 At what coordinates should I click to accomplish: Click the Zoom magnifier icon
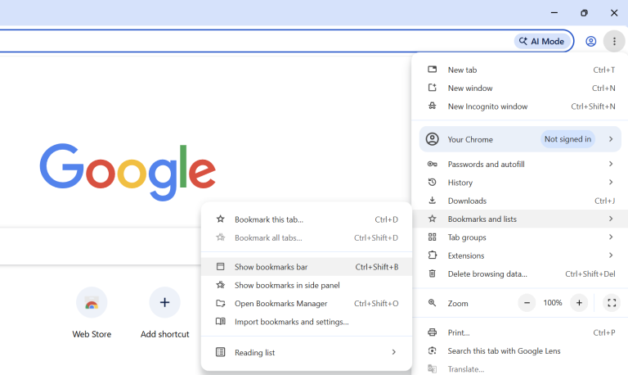(432, 303)
